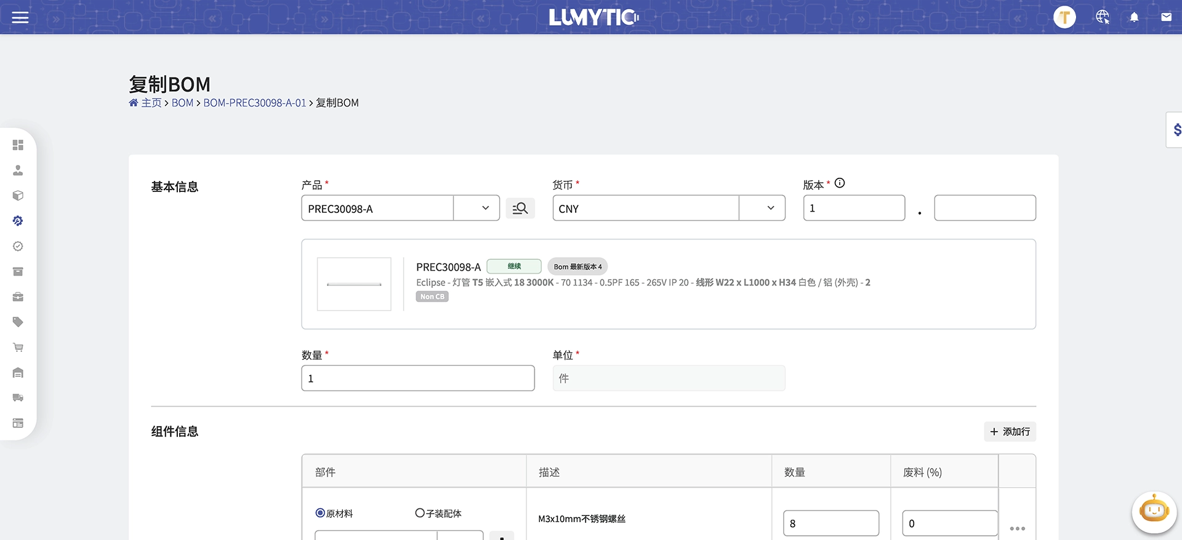Click the 数量 input field in basic info
1182x540 pixels.
(417, 378)
